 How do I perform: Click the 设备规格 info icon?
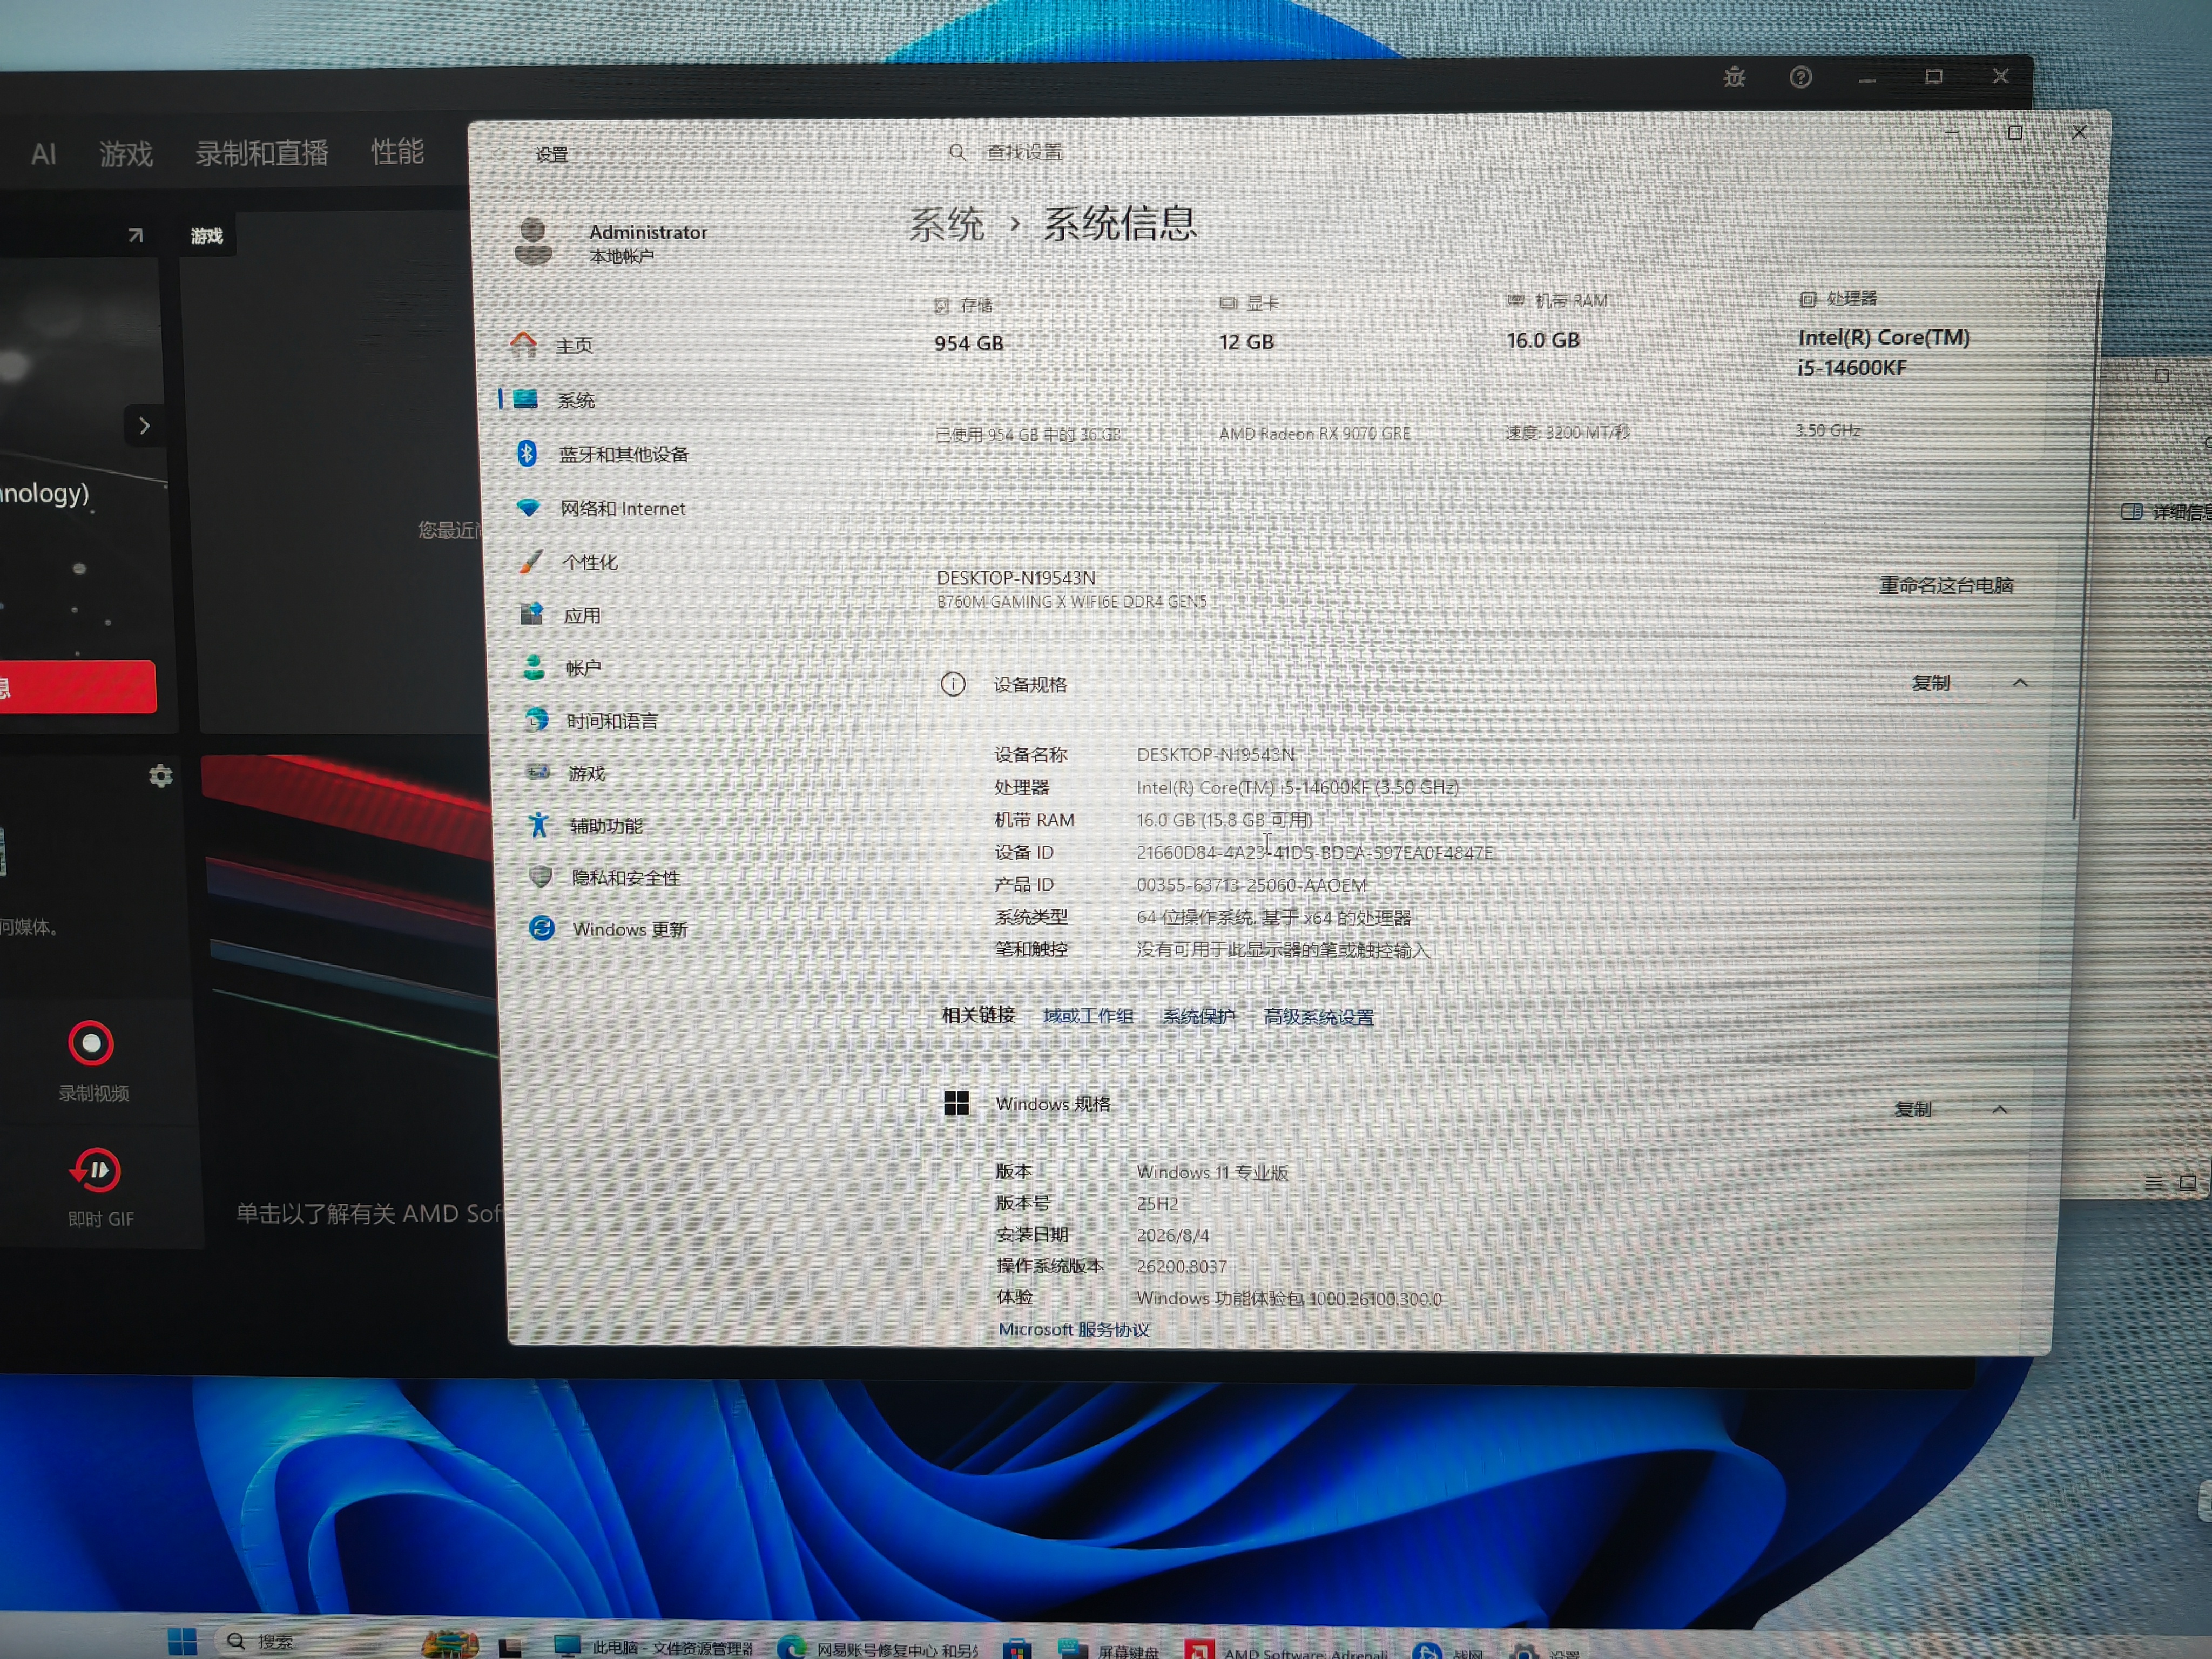pyautogui.click(x=953, y=684)
